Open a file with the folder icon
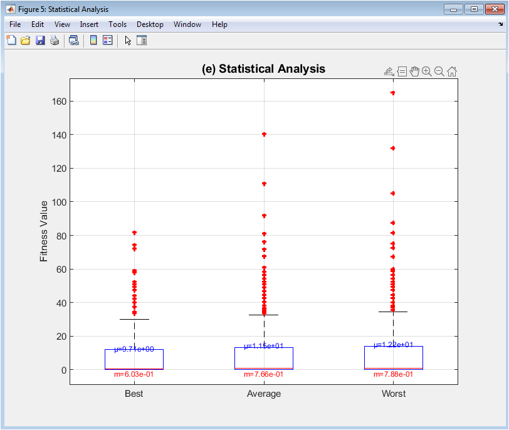 [26, 40]
